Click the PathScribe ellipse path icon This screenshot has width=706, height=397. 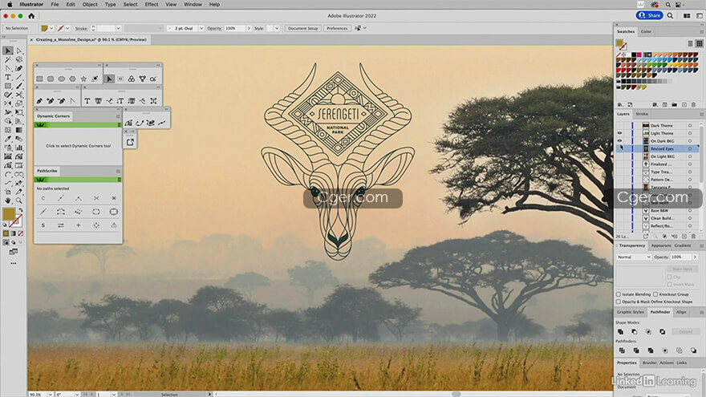(96, 212)
